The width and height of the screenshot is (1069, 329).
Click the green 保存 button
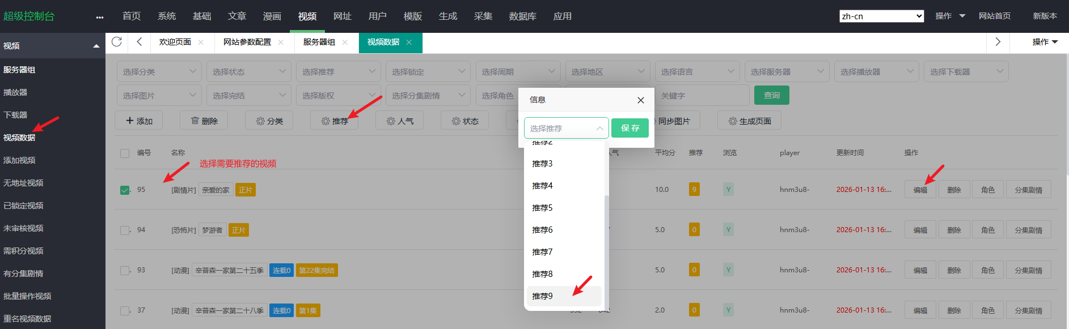pos(629,128)
